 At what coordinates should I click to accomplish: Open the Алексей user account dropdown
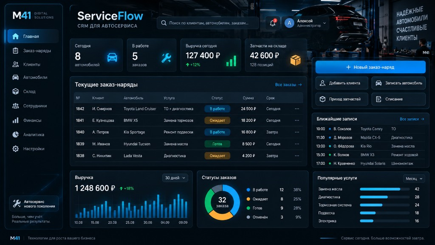[305, 23]
